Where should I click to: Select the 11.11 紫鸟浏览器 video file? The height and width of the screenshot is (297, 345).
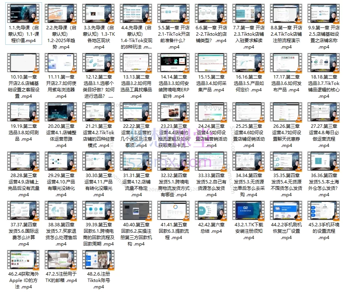[61, 63]
